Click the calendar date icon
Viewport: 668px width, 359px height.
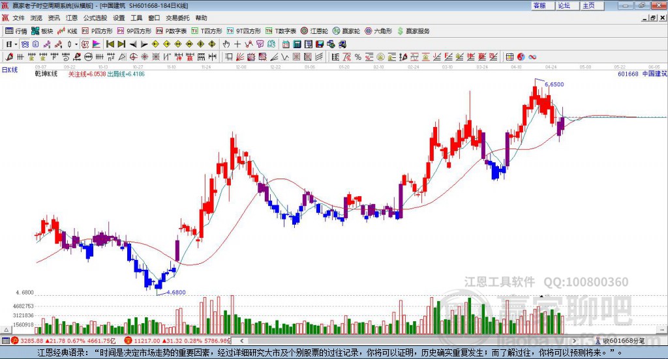[x=286, y=44]
